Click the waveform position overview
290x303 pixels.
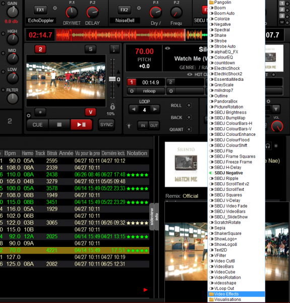[132, 35]
